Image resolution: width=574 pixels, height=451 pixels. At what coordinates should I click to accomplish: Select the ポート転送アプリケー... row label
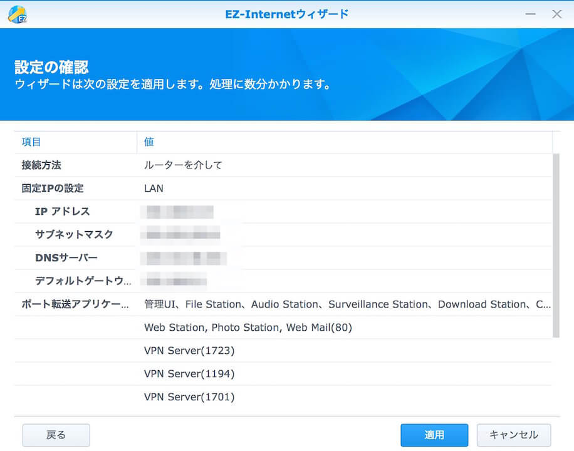pyautogui.click(x=75, y=304)
